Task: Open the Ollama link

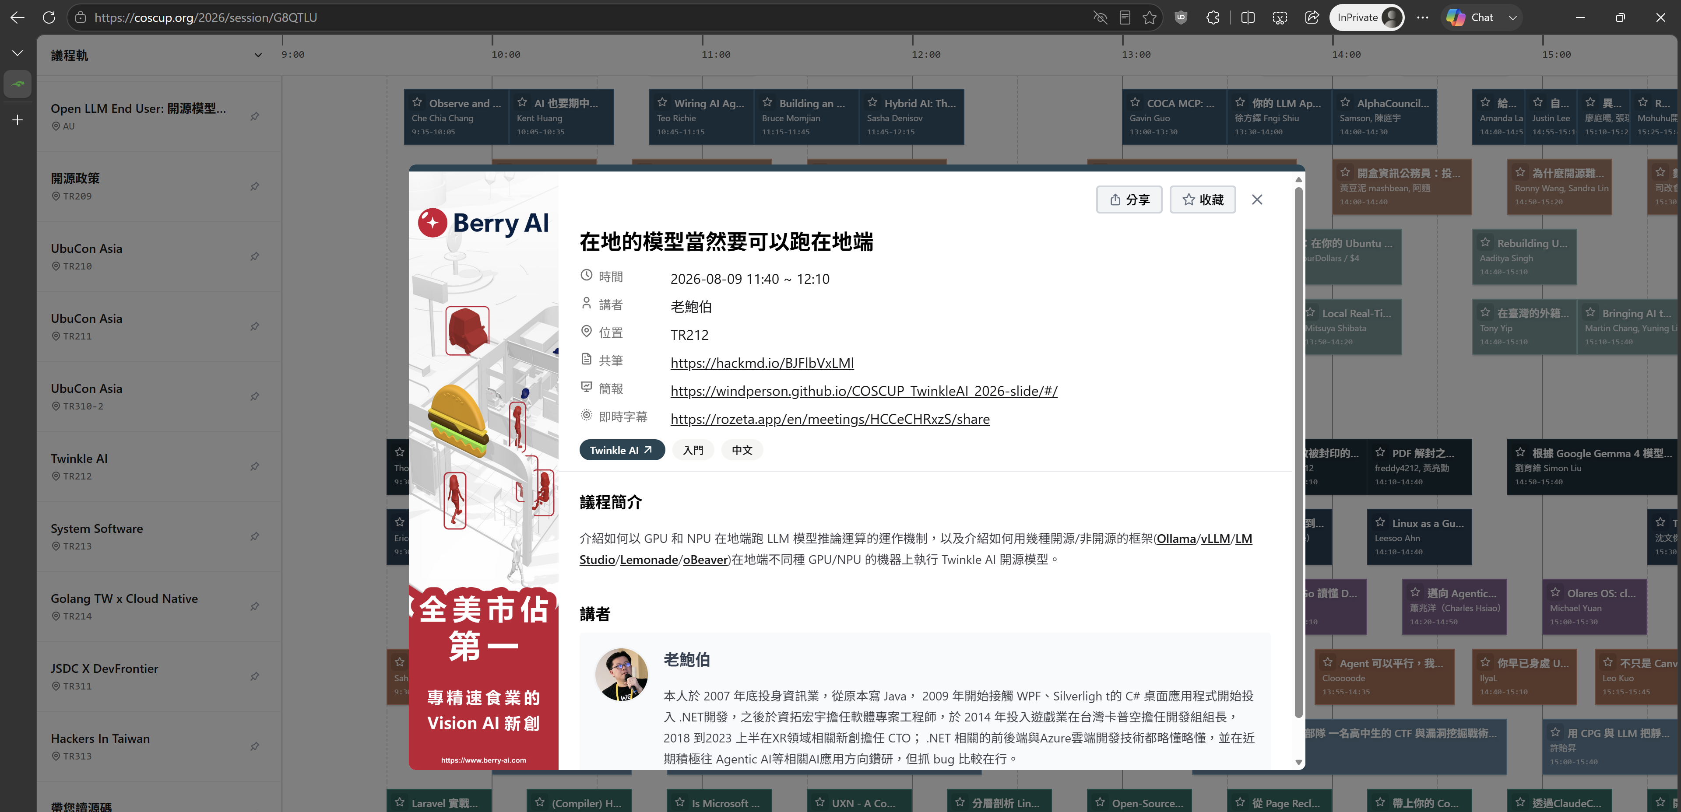Action: point(1176,539)
